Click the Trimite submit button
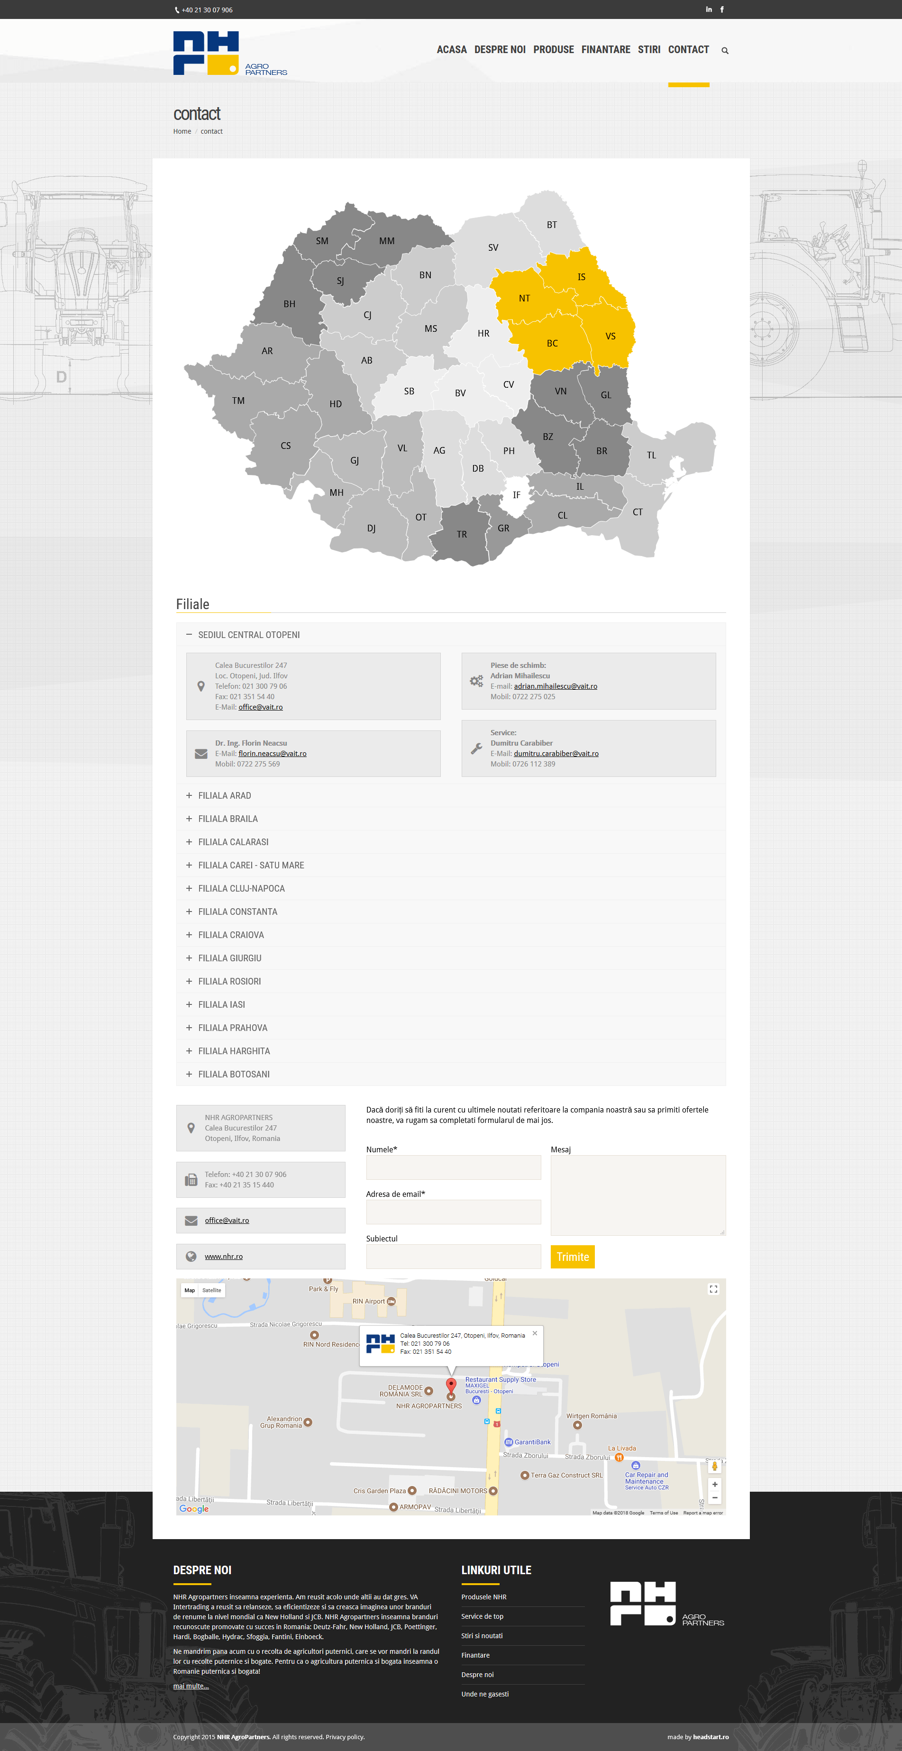 [572, 1257]
